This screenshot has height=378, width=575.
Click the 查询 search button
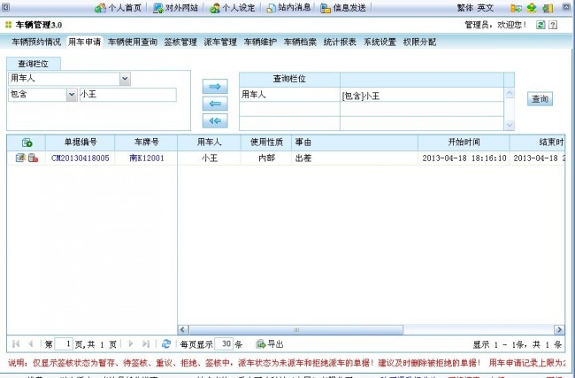point(540,99)
